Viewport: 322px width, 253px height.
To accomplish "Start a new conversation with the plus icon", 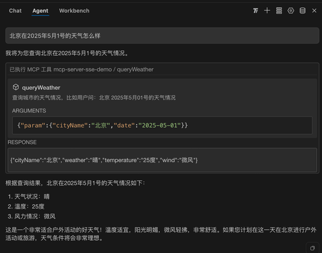I will [x=267, y=10].
